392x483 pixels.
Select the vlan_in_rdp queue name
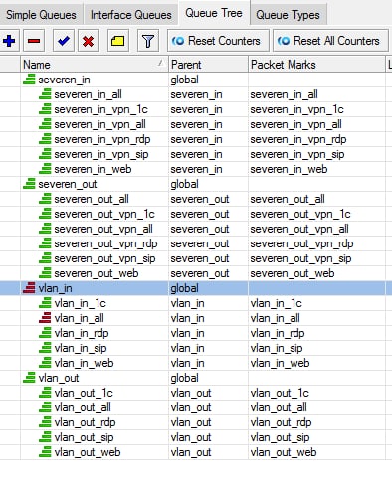(82, 333)
